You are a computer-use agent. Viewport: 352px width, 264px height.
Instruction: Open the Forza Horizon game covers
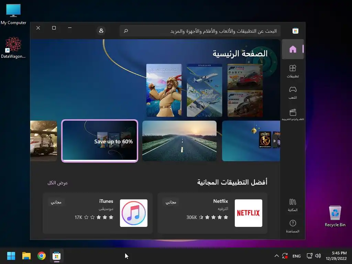(245, 90)
